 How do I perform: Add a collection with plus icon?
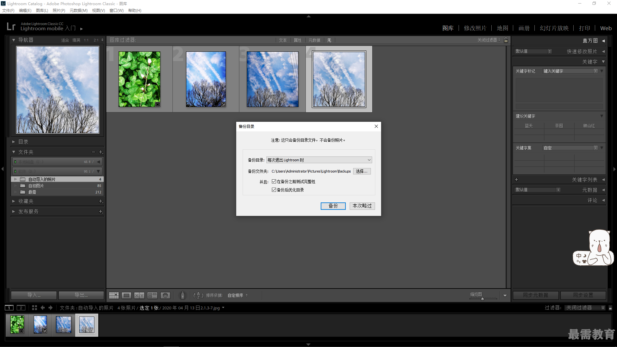click(101, 201)
